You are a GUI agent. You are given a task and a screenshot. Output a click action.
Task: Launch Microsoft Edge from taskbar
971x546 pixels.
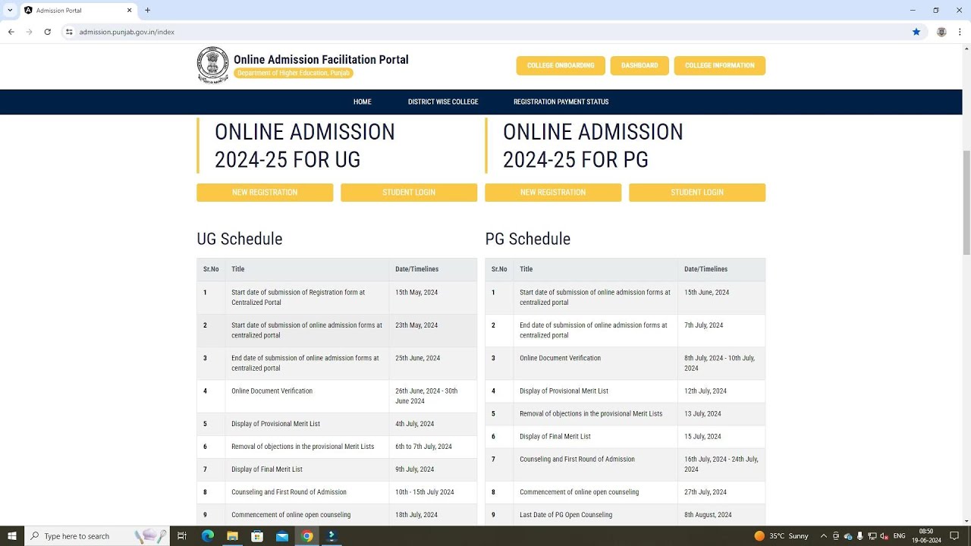coord(208,536)
